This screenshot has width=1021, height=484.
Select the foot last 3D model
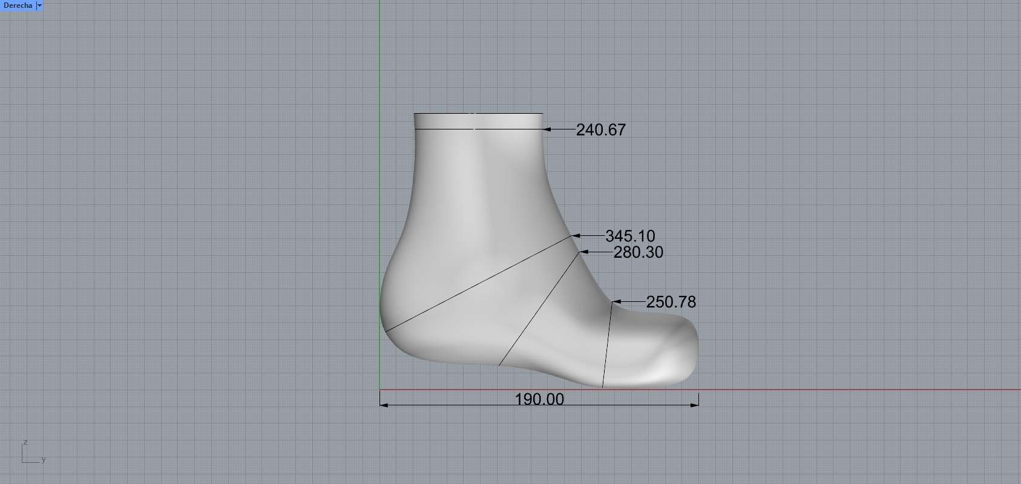539,250
